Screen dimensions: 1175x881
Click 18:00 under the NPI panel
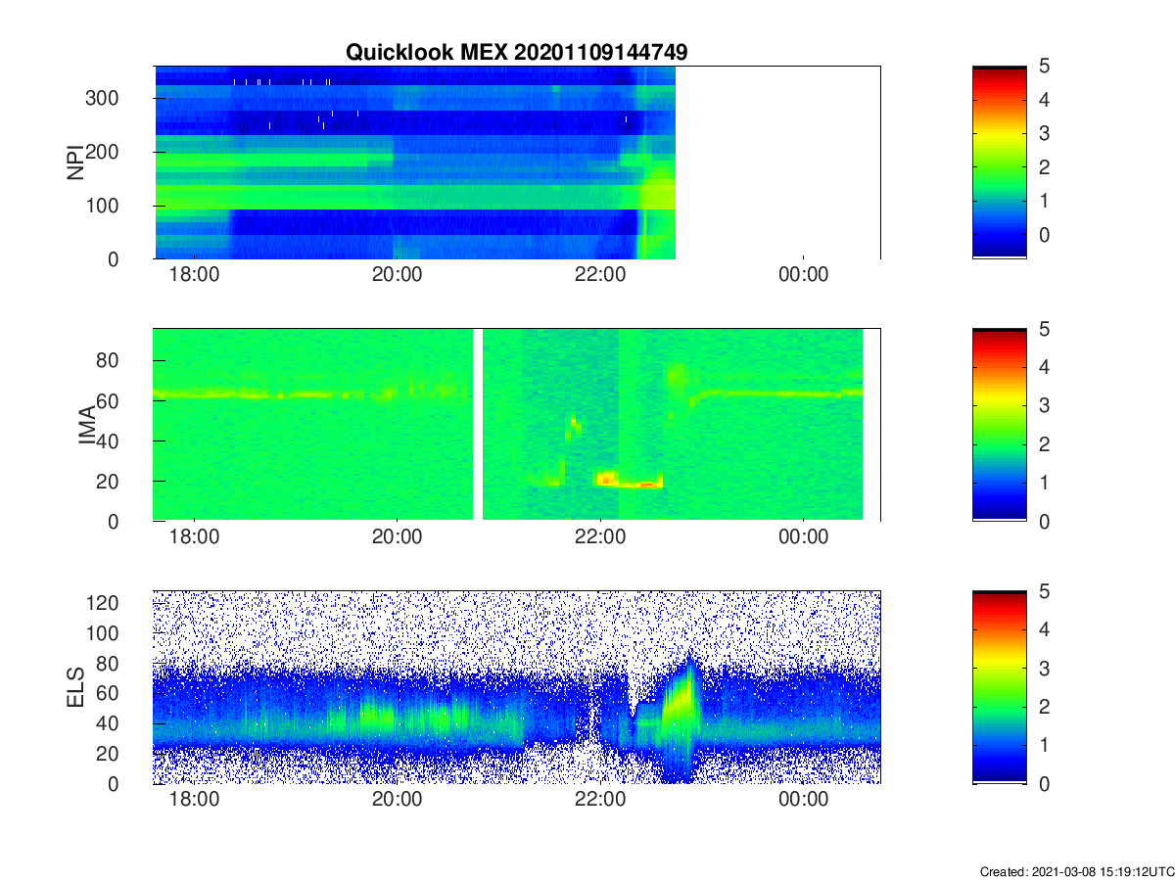[194, 275]
